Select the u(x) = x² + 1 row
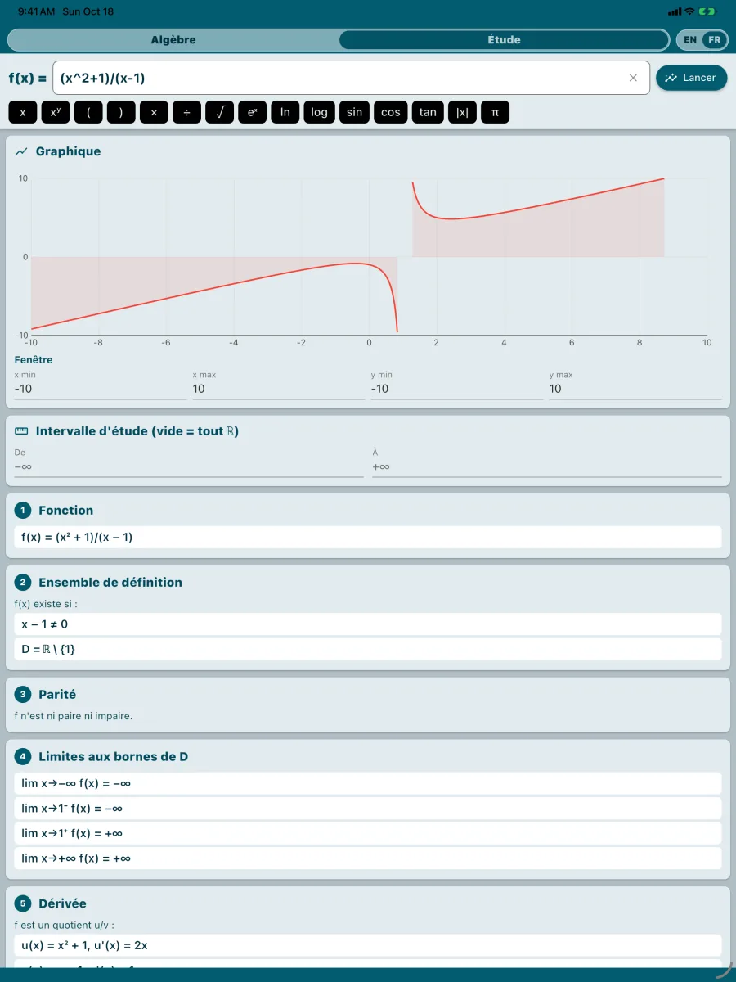Image resolution: width=736 pixels, height=982 pixels. point(368,945)
